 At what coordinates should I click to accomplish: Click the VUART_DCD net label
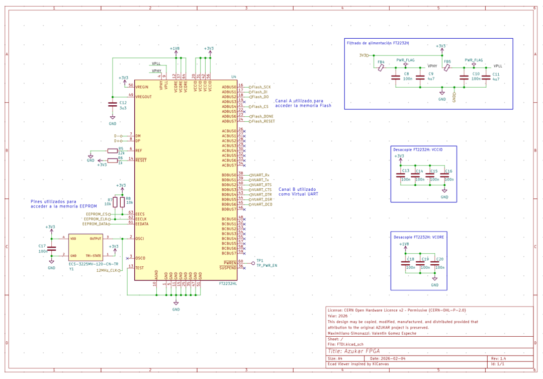pos(261,204)
